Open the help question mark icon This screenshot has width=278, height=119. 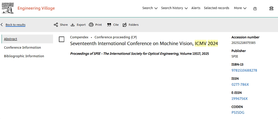pyautogui.click(x=255, y=9)
